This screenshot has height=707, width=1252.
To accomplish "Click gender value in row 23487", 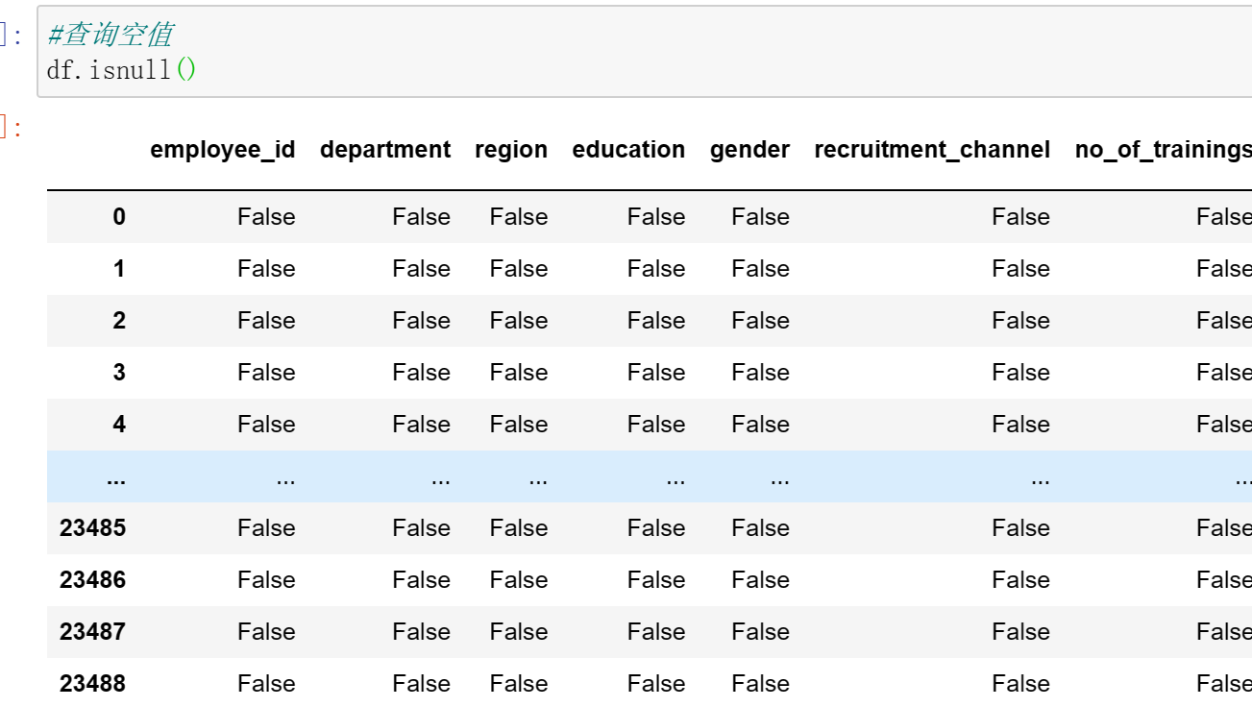I will coord(760,632).
